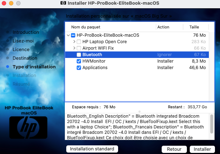Minimize the installer window with yellow button
The height and width of the screenshot is (154, 220).
tap(11, 3)
